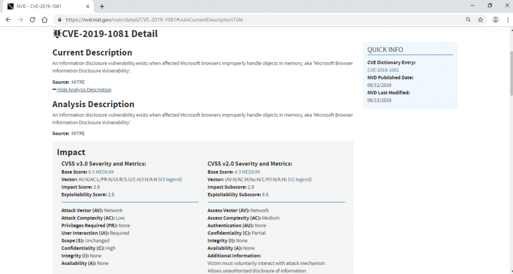The width and height of the screenshot is (513, 274).
Task: Click the browser back arrow
Action: (8, 20)
